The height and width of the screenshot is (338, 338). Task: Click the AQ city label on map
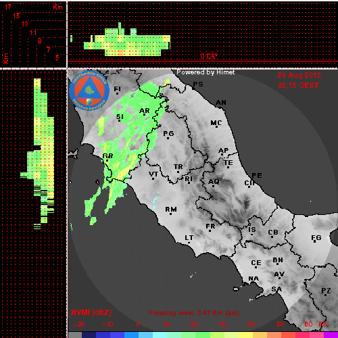click(214, 182)
